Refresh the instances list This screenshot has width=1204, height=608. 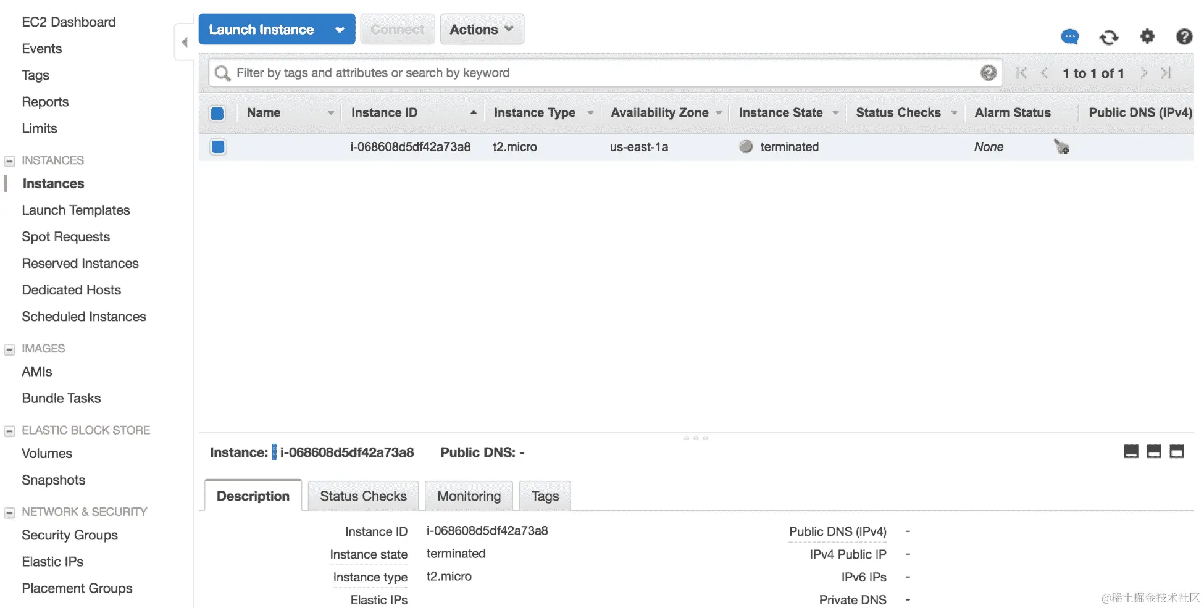(1109, 37)
